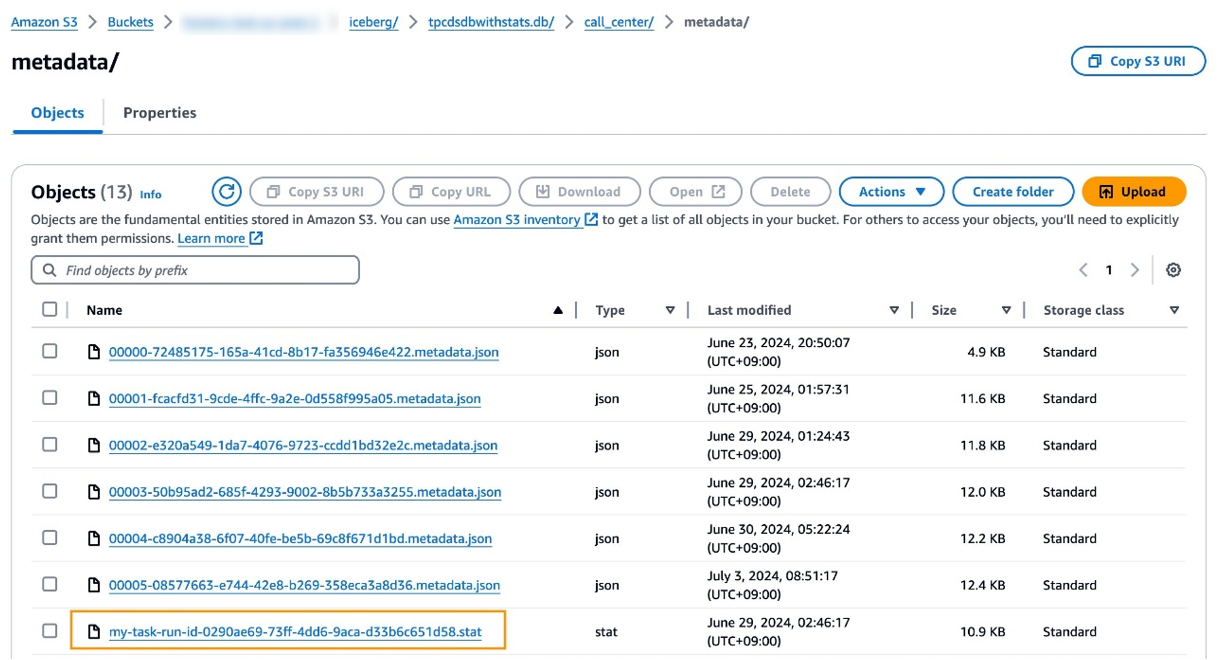Sort by Last modified column arrow
This screenshot has width=1222, height=660.
(x=893, y=310)
